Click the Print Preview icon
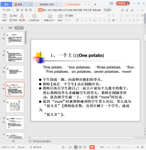 point(30,10)
